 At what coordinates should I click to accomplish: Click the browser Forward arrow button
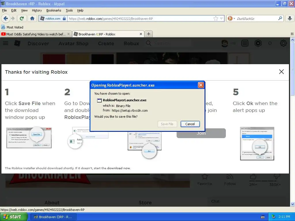[13, 18]
